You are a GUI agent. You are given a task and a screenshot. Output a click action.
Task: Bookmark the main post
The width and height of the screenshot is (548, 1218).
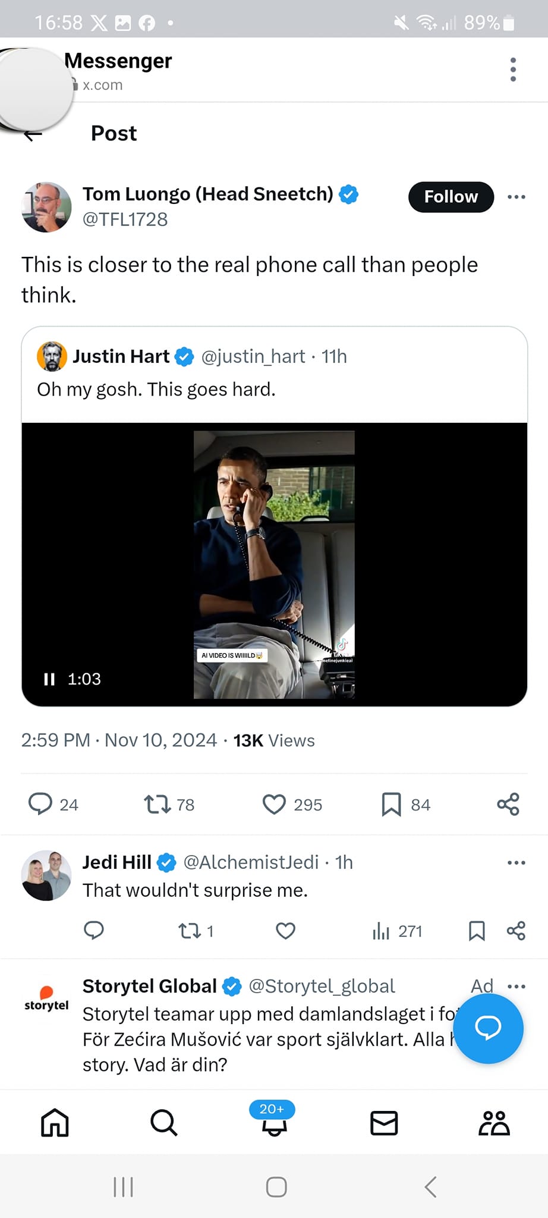391,804
